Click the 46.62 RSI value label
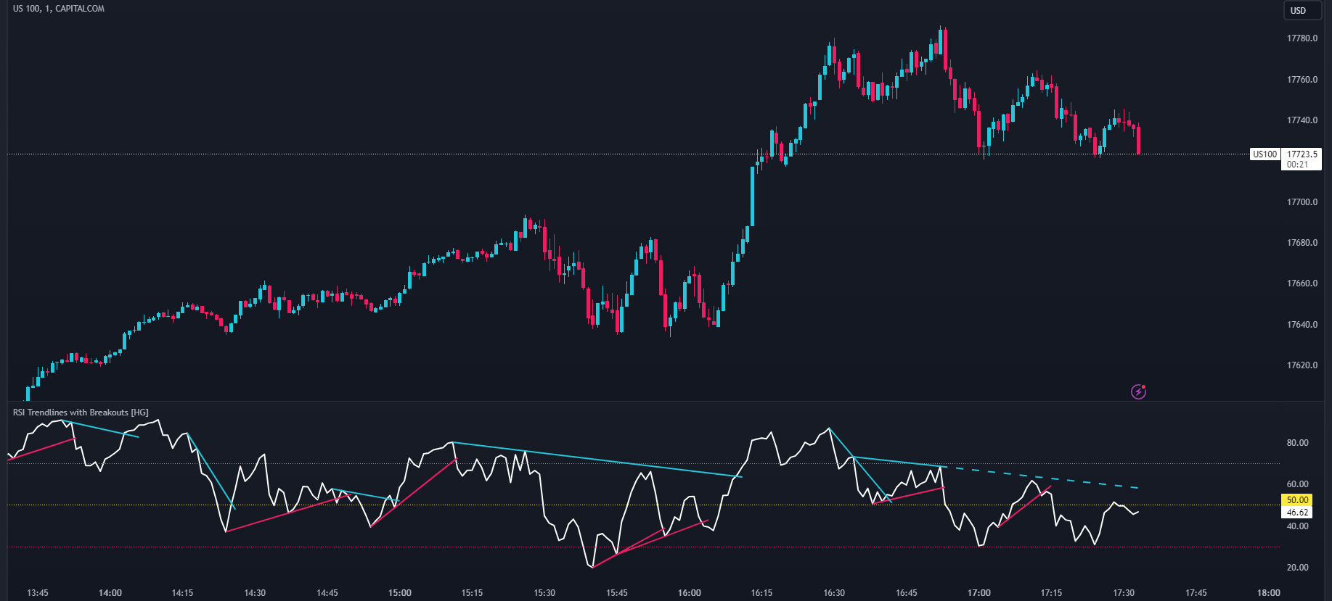This screenshot has height=601, width=1332. pos(1297,513)
